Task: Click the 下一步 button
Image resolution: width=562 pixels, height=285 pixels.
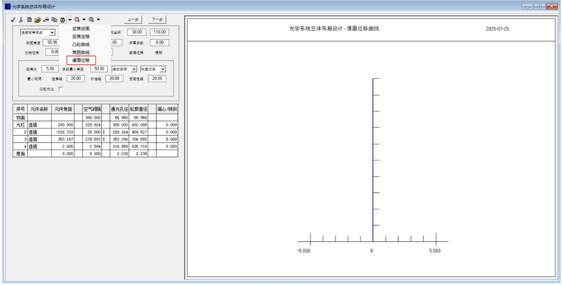Action: pos(157,20)
